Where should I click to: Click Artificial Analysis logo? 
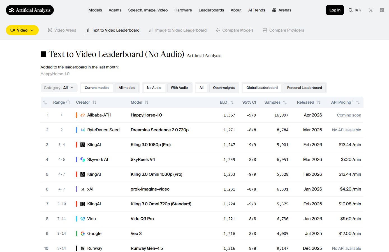pyautogui.click(x=30, y=10)
